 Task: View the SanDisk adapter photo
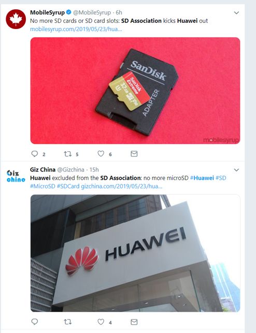pyautogui.click(x=135, y=91)
